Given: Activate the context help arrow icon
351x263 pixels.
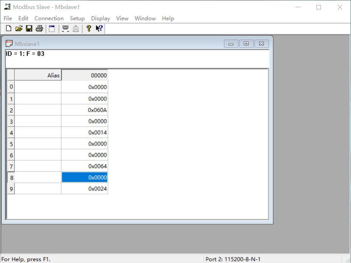Looking at the screenshot, I should (99, 29).
